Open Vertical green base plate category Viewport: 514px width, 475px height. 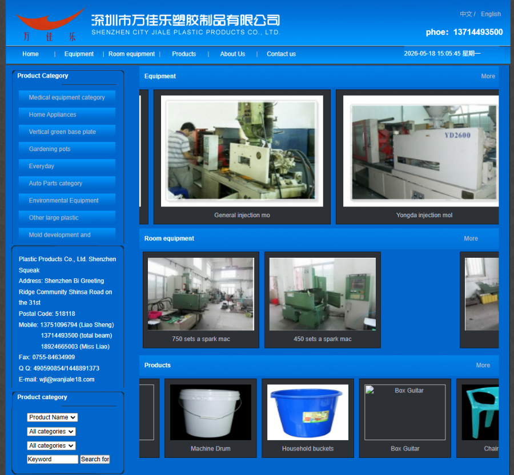tap(67, 132)
